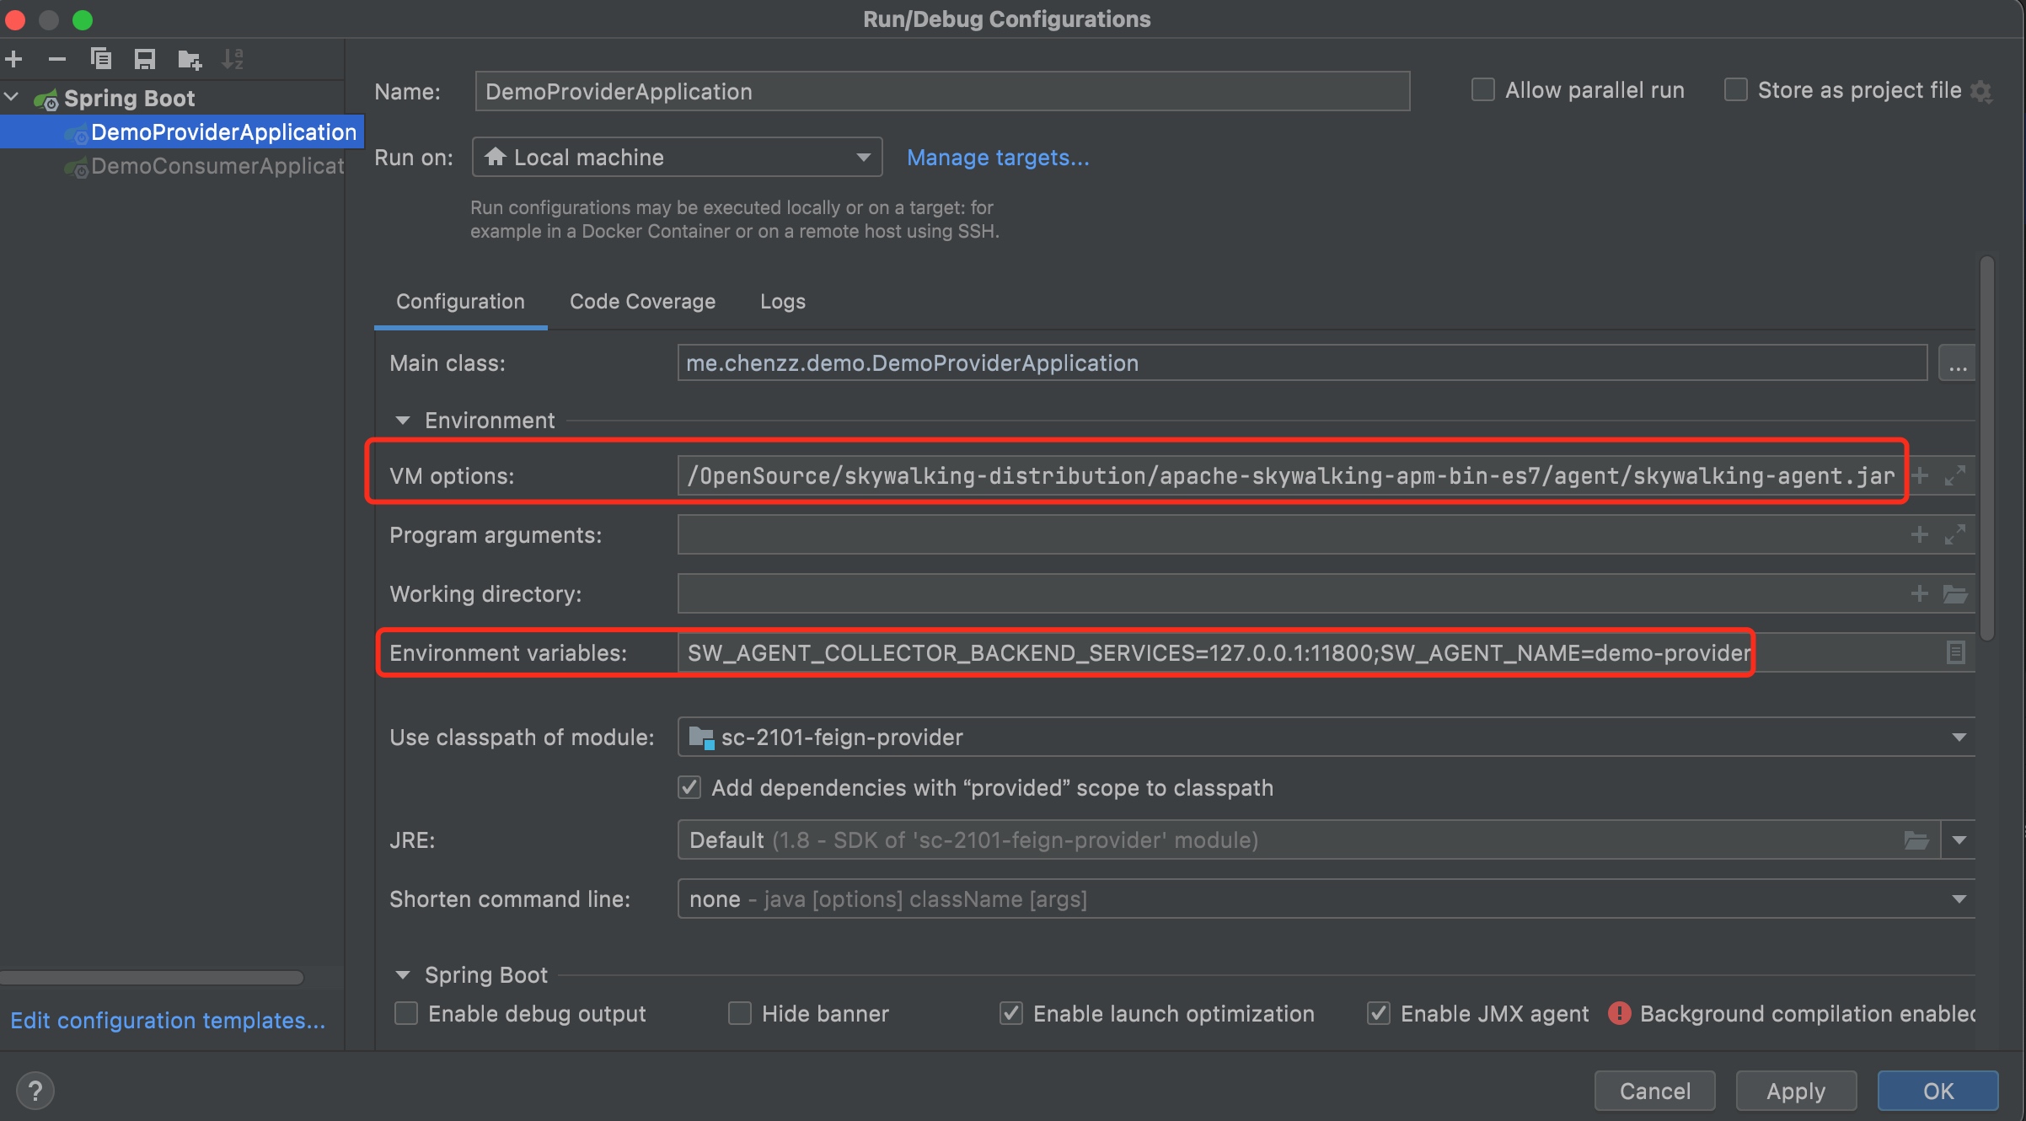Switch to the Logs tab

(x=782, y=302)
